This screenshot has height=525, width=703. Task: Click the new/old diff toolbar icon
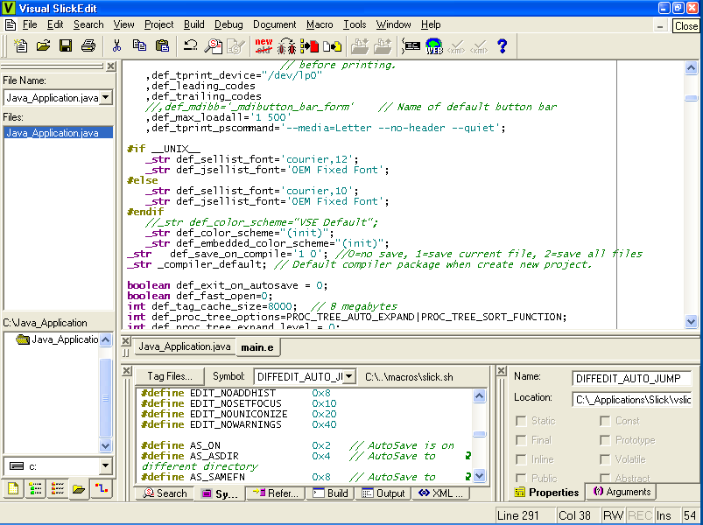[264, 45]
